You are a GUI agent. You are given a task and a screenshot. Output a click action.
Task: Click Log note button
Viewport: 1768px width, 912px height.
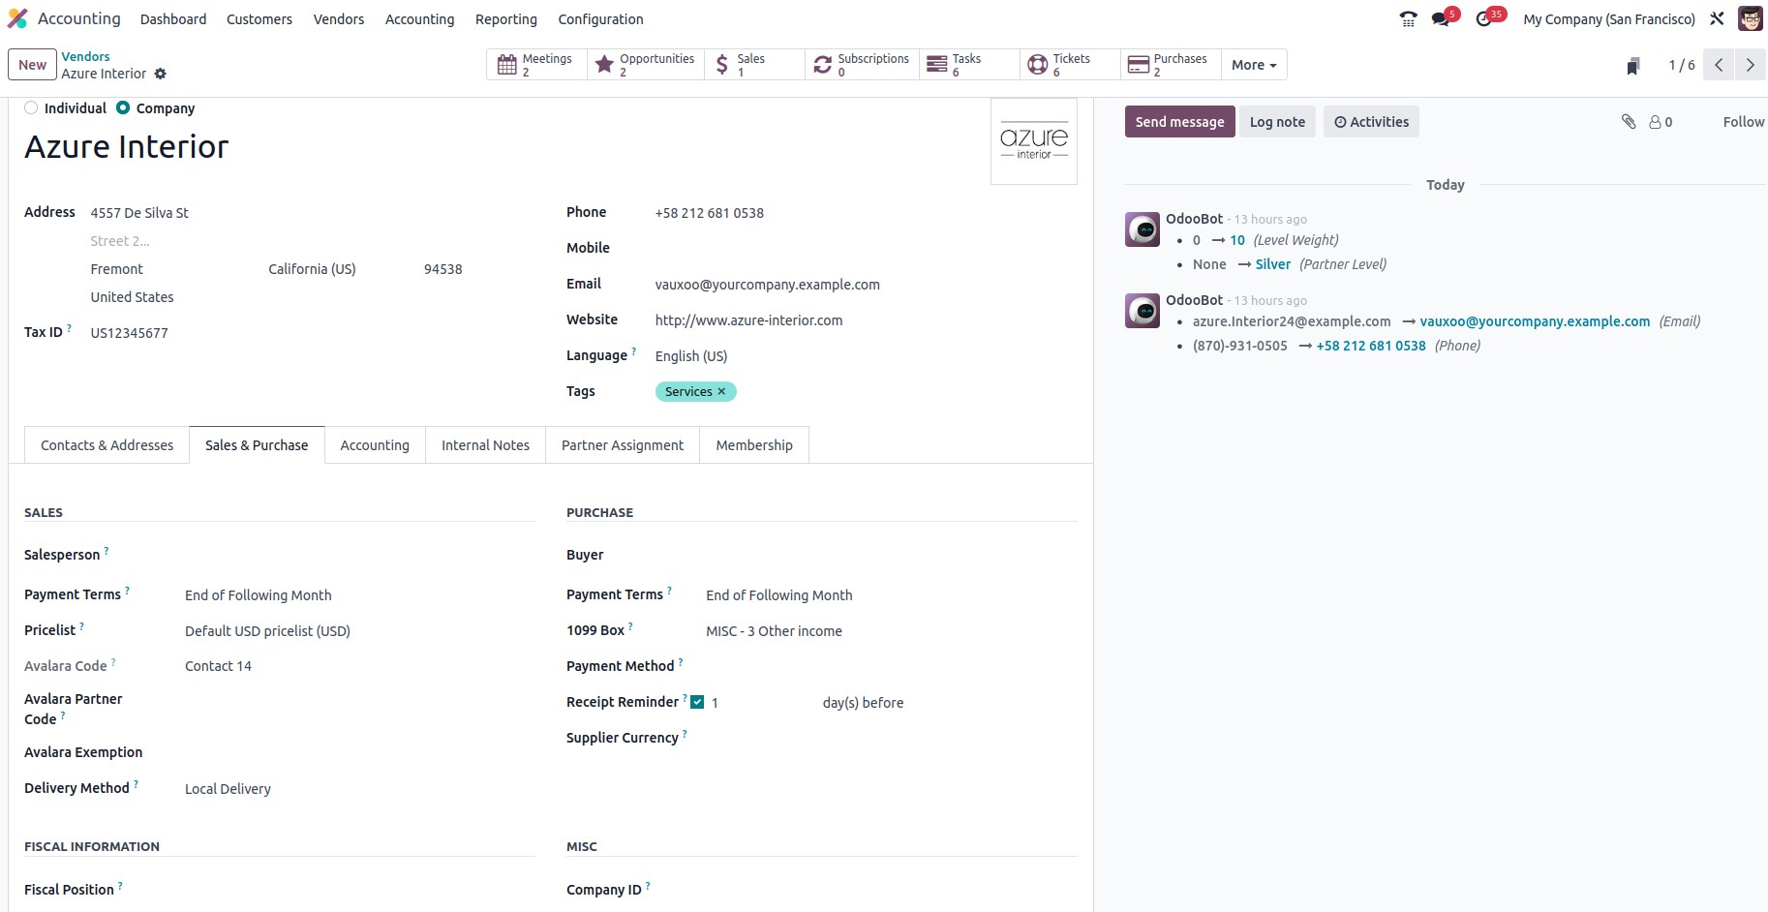tap(1277, 122)
